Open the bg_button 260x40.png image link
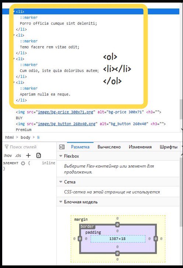This screenshot has width=183, height=268. click(x=67, y=124)
